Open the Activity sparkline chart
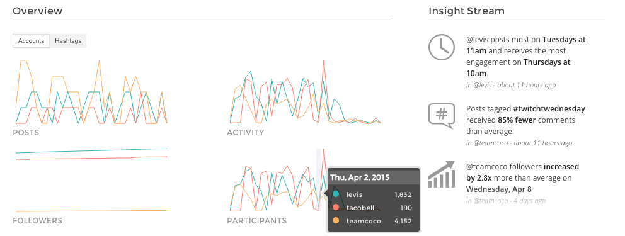The height and width of the screenshot is (236, 625). coord(306,92)
